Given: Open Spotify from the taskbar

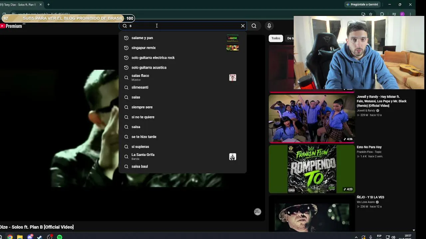Looking at the screenshot, I should (60, 237).
